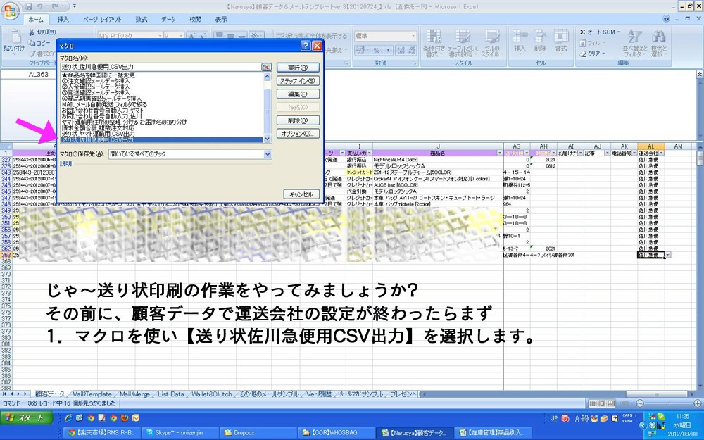This screenshot has width=704, height=440.
Task: Click the Cut (切り取り) scissors icon
Action: (x=32, y=32)
